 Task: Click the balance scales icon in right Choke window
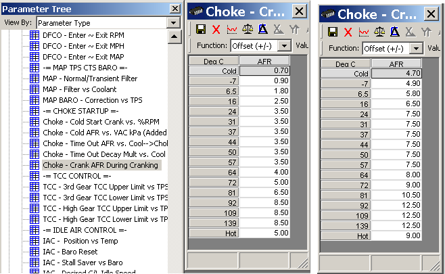379,32
